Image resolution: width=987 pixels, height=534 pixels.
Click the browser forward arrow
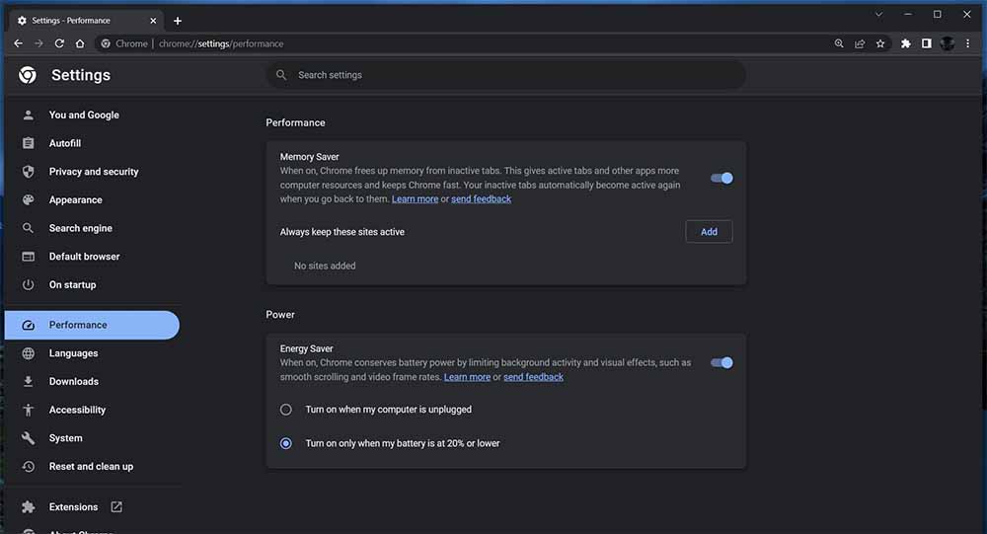[x=38, y=43]
